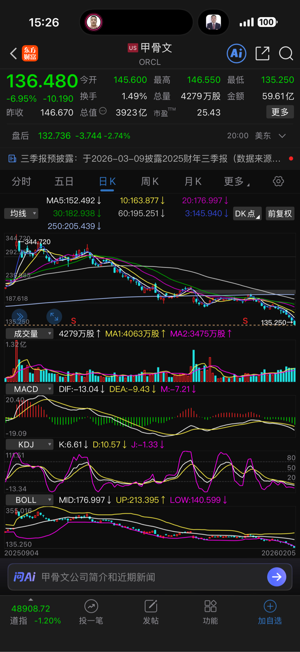Expand after-hours 盘后 chevron
Screen dimensions: 300x652
coord(282,136)
